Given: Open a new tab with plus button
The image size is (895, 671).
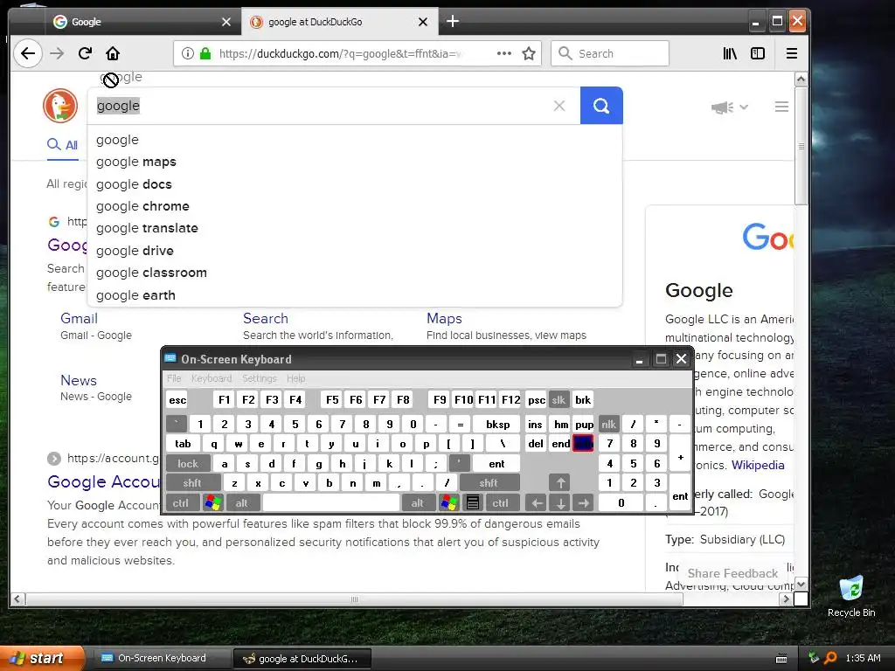Looking at the screenshot, I should tap(453, 21).
